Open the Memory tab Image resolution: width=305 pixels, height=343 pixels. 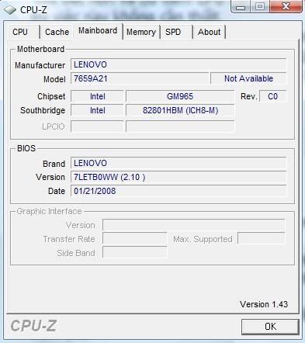[141, 32]
